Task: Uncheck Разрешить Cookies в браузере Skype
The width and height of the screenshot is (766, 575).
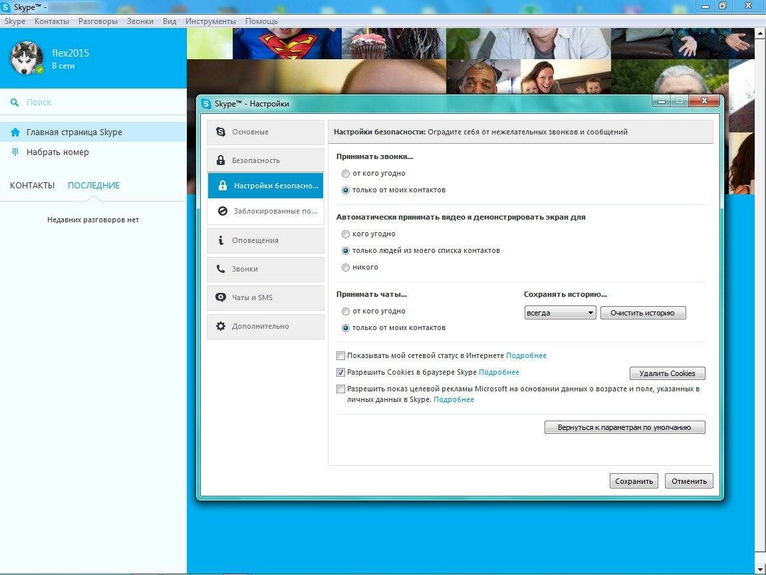Action: [341, 373]
